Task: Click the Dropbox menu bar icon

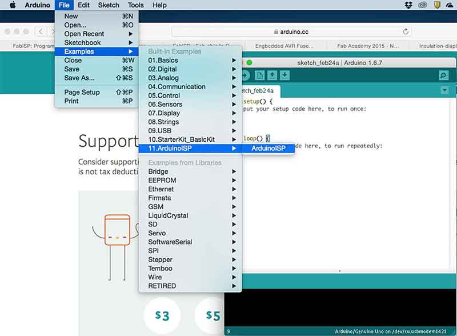Action: pos(408,5)
